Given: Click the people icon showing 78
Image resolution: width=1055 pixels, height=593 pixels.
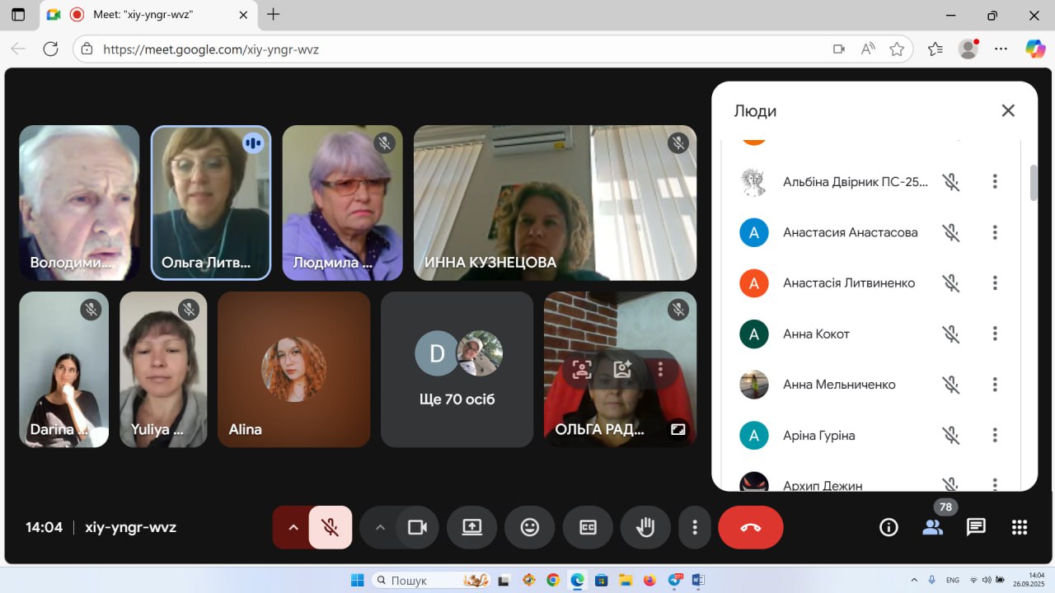Looking at the screenshot, I should 932,527.
